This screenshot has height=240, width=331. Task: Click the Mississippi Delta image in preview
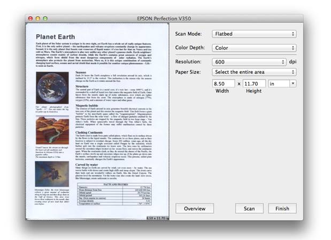(51, 173)
